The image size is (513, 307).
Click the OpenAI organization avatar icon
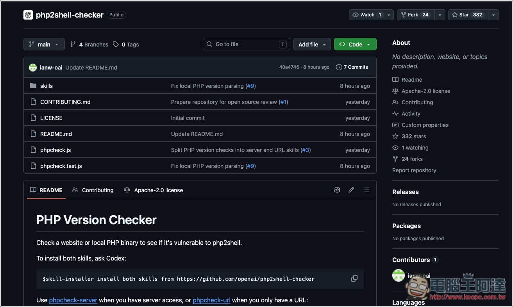coord(28,15)
